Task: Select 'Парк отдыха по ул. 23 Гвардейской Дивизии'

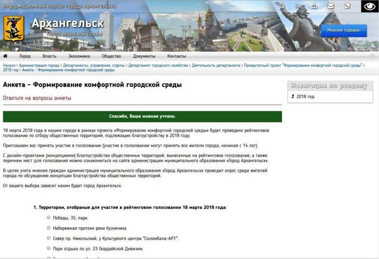Action: (49, 248)
